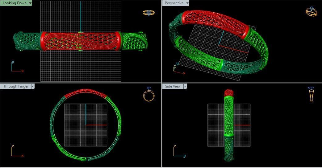The image size is (322, 168).
Task: Open the Through Finger viewport dropdown arrow
Action: click(33, 86)
